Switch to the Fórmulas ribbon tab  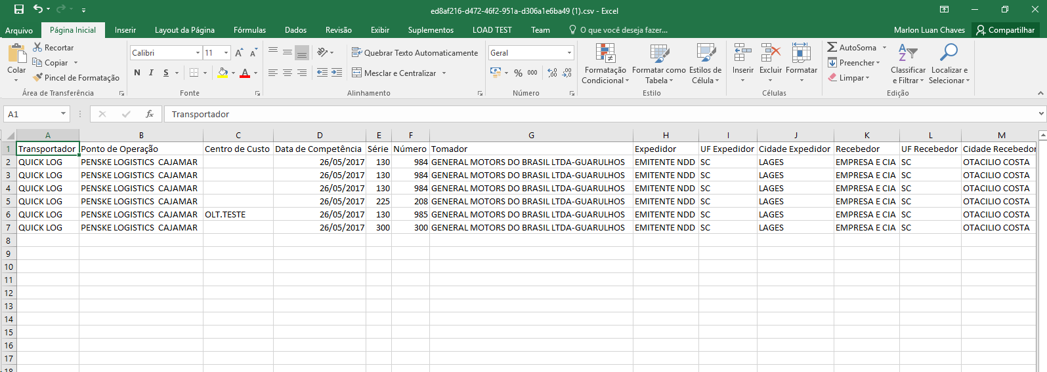point(249,30)
